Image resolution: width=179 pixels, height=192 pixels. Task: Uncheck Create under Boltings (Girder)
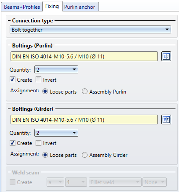coord(12,143)
